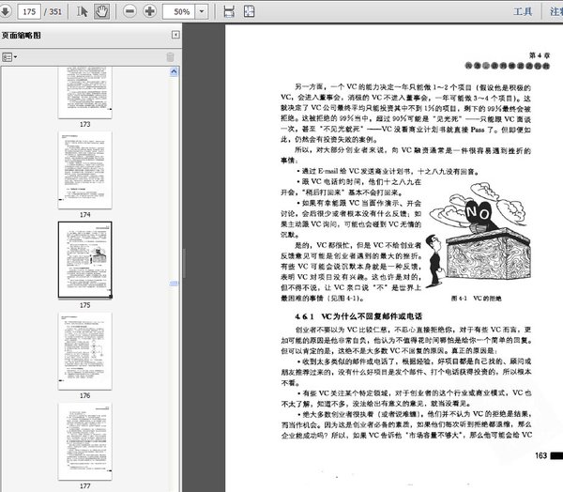Open the zoom percentage dropdown arrow
563x492 pixels.
point(202,11)
